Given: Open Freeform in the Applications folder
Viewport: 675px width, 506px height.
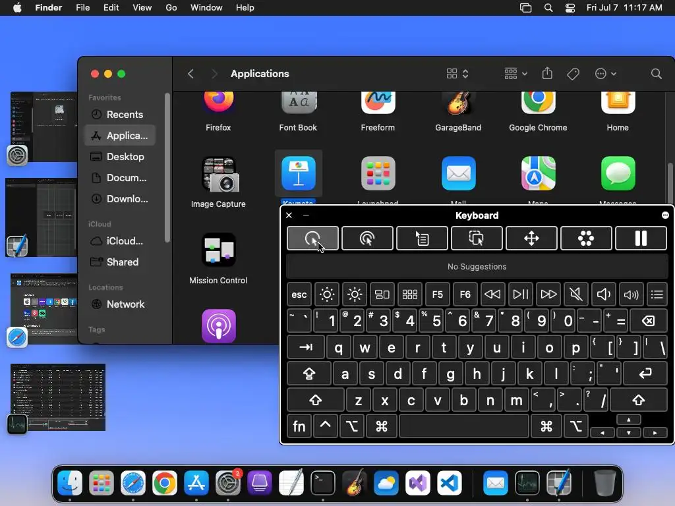Looking at the screenshot, I should click(x=378, y=102).
